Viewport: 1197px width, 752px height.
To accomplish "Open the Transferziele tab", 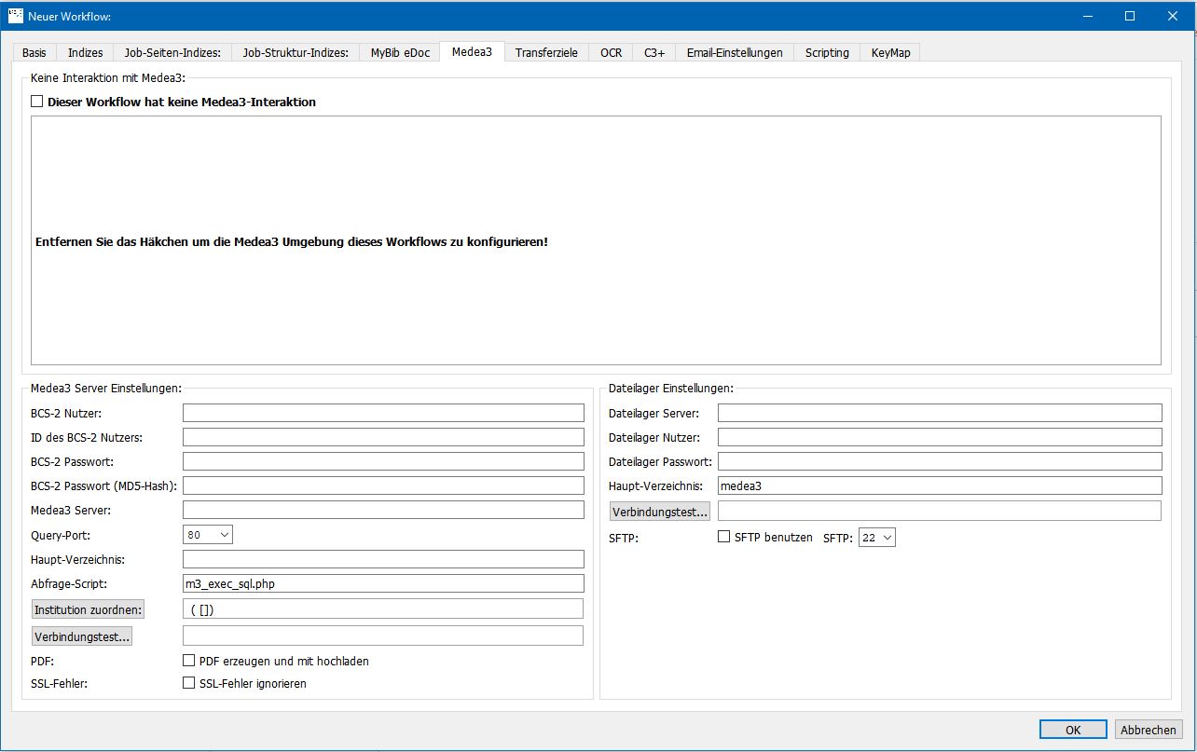I will [x=546, y=53].
